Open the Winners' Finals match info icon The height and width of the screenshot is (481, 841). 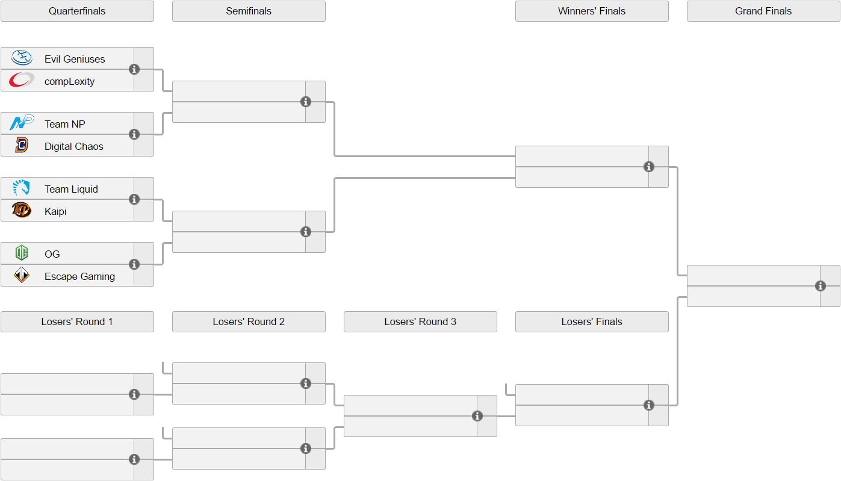(649, 167)
